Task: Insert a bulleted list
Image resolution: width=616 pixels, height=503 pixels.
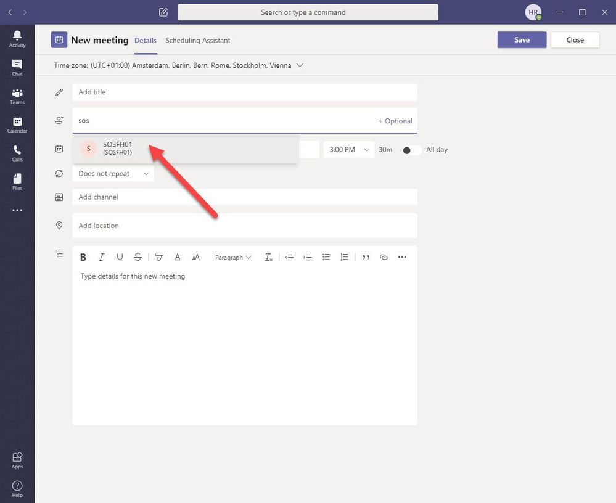Action: [326, 257]
